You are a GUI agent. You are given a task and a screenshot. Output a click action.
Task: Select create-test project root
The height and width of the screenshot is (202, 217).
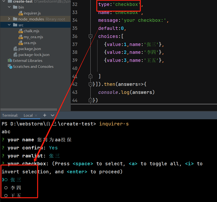[x=23, y=1]
